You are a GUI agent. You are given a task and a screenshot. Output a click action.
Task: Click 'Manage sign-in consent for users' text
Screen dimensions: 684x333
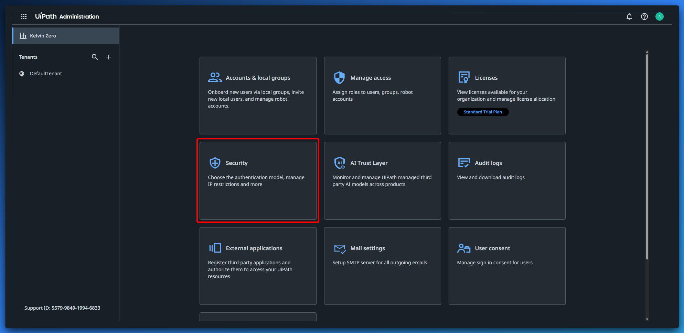pos(495,263)
